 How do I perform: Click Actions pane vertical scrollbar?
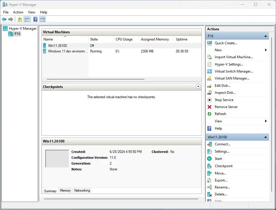point(272,114)
